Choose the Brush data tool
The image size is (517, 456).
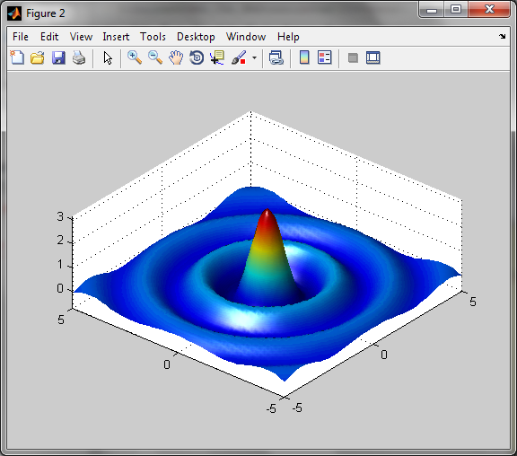(239, 57)
